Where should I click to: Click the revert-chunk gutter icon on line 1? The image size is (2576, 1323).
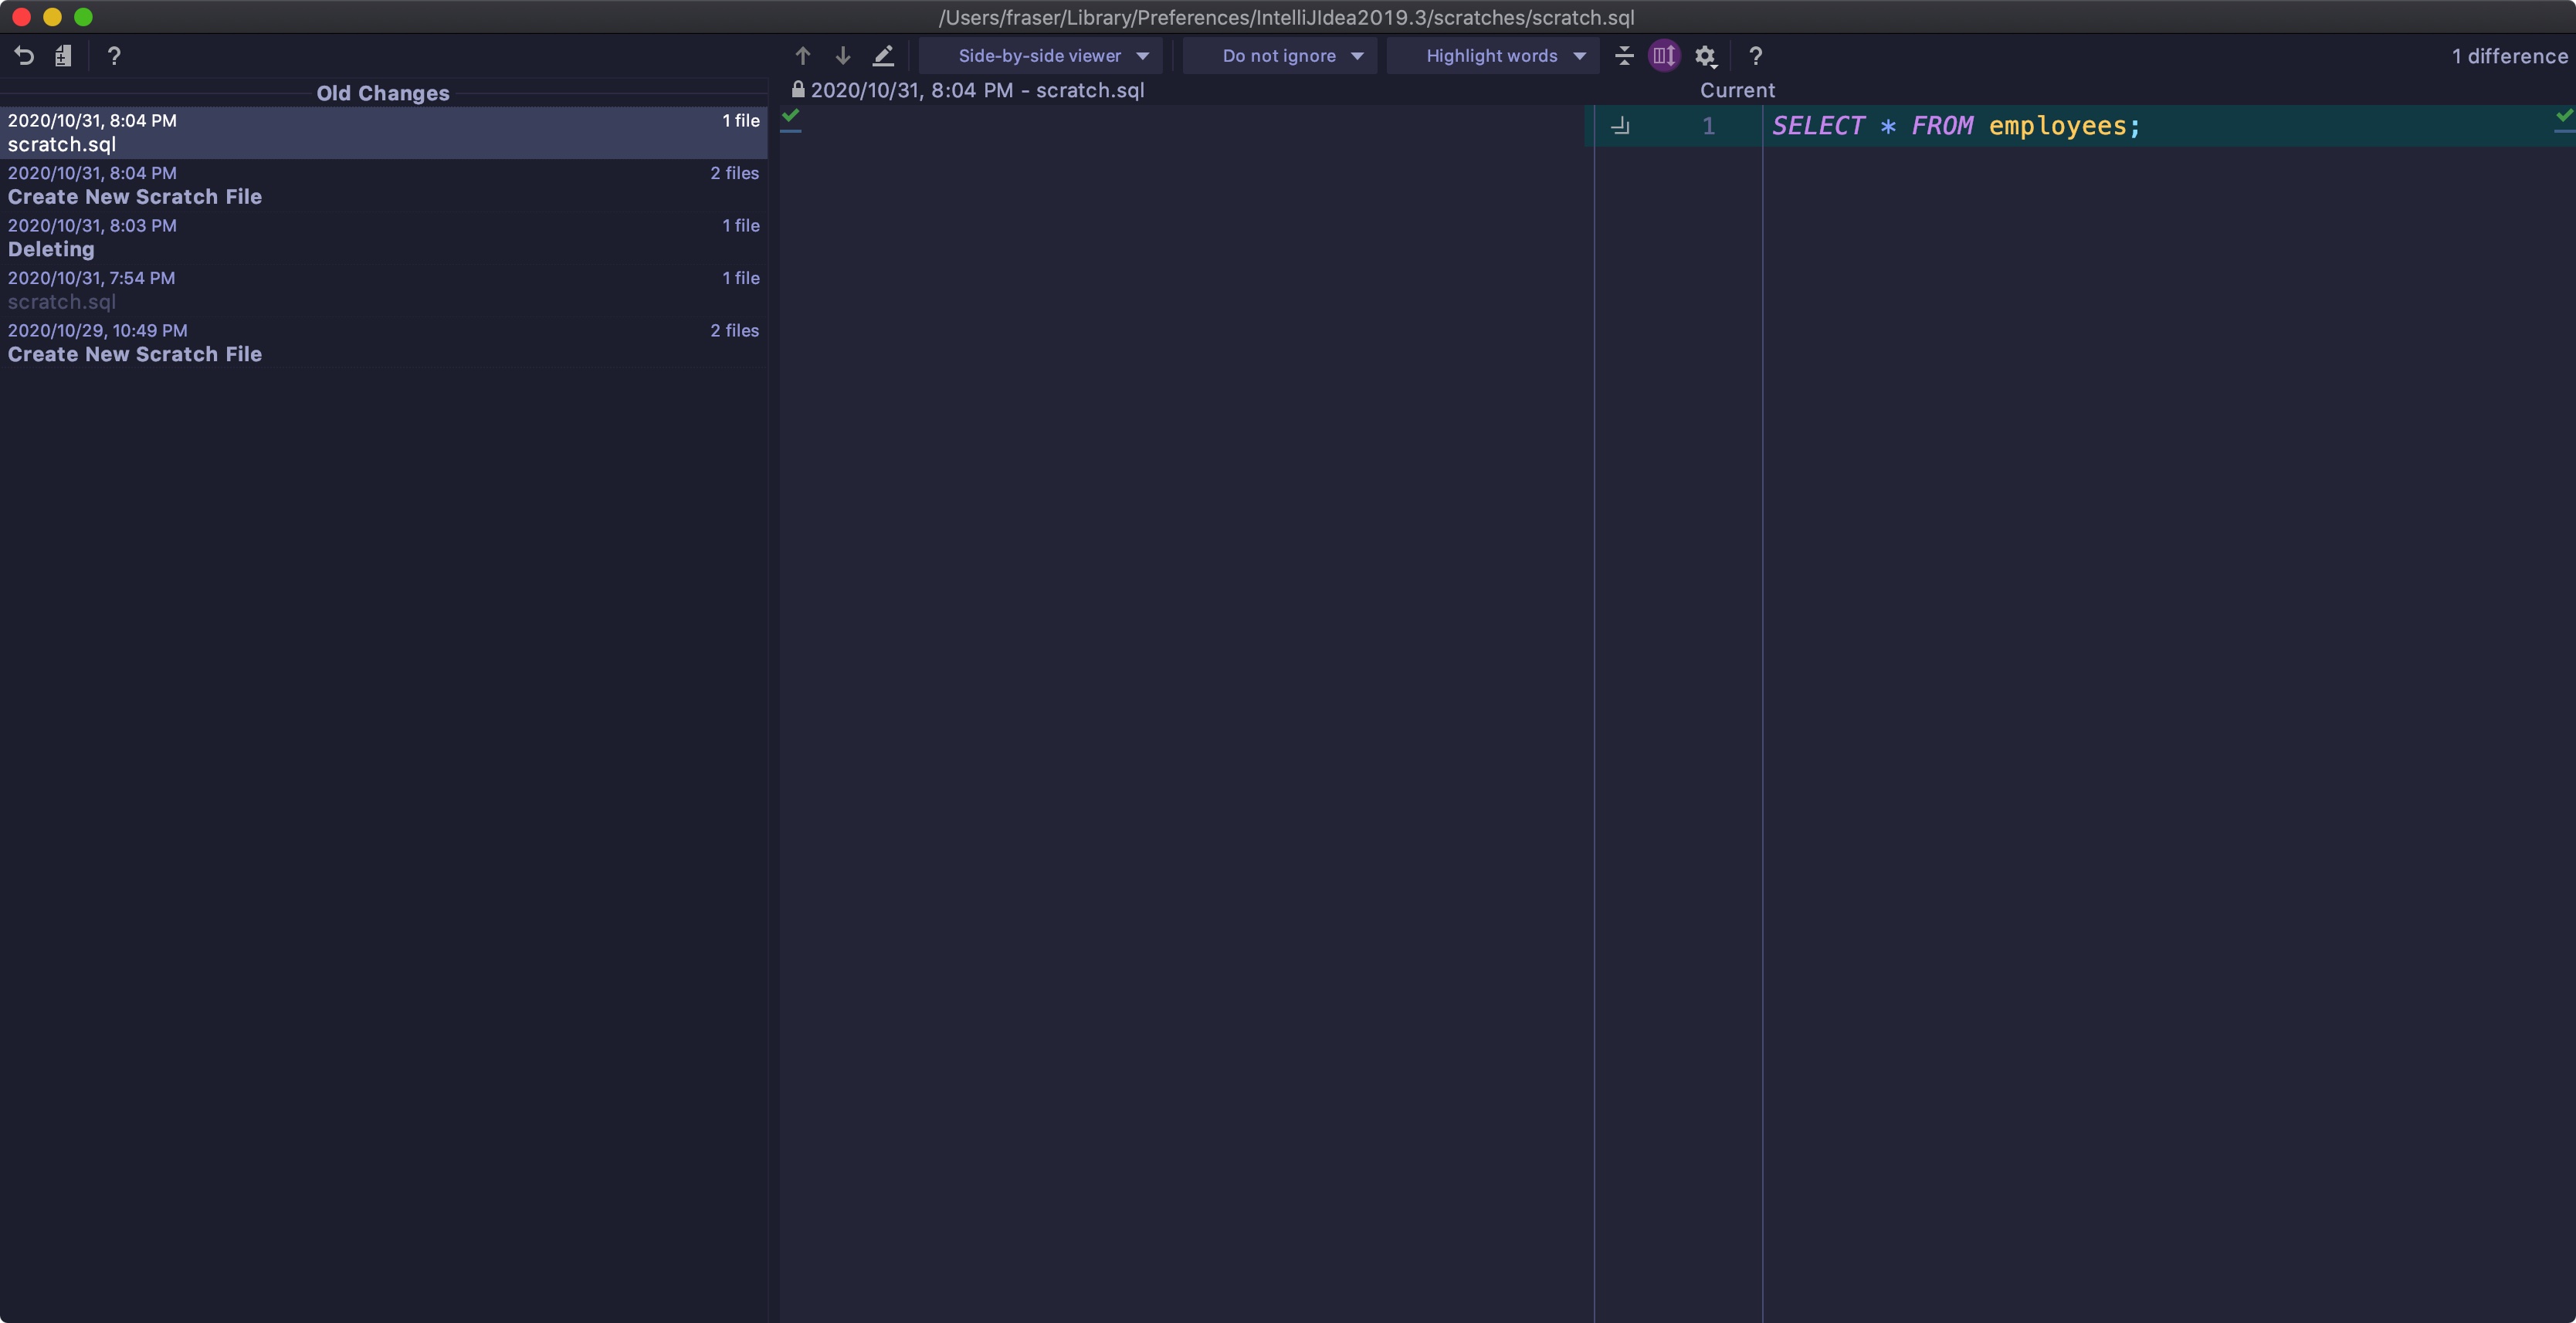(1620, 126)
